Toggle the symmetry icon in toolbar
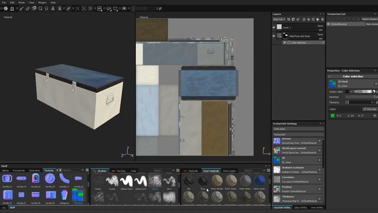 click(77, 8)
